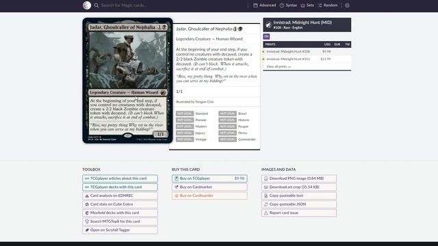
Task: Click the Moxfield icon
Action: (x=87, y=213)
